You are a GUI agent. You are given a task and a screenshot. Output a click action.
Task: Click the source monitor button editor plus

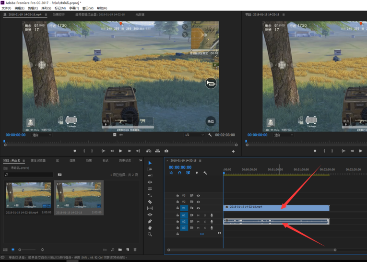coord(233,152)
